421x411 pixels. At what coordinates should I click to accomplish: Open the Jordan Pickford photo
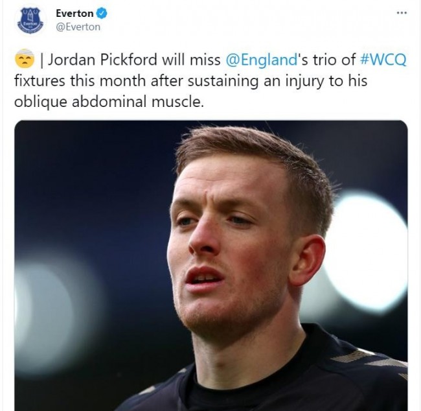(x=211, y=266)
